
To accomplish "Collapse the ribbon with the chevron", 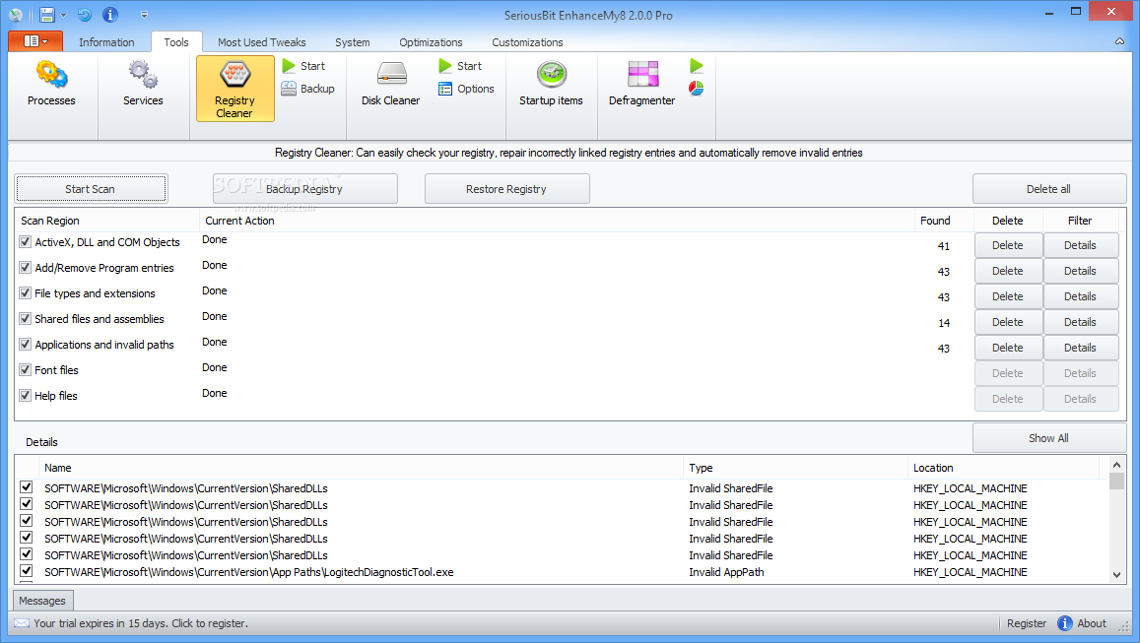I will (1119, 41).
